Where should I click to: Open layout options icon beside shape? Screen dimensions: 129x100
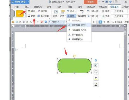96,66
